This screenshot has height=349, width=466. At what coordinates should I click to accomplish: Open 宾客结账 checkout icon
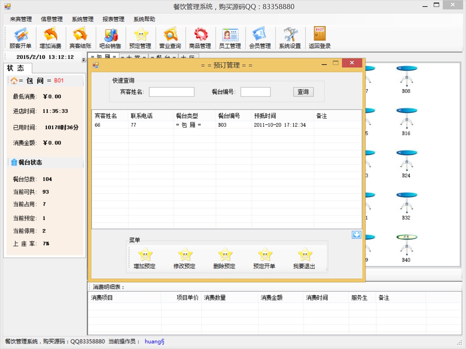pos(80,38)
